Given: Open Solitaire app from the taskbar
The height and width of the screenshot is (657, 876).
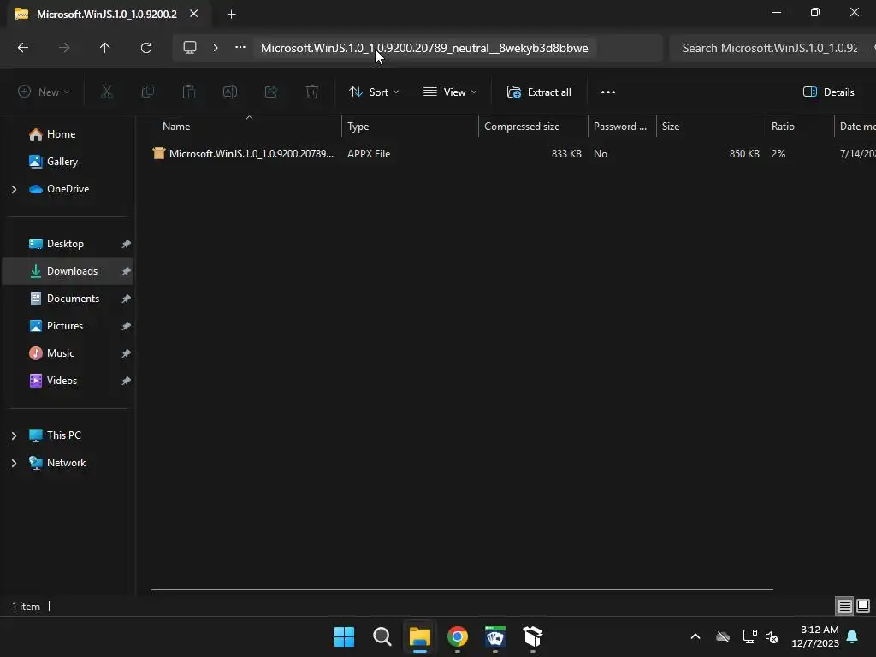Looking at the screenshot, I should point(495,636).
